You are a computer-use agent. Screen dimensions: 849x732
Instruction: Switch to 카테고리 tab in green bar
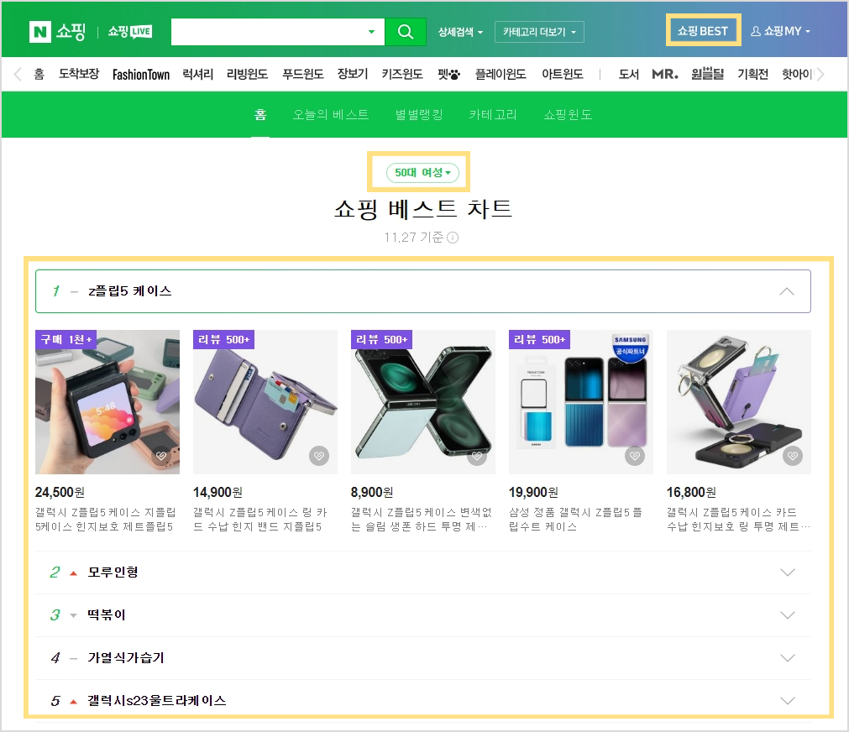tap(493, 115)
